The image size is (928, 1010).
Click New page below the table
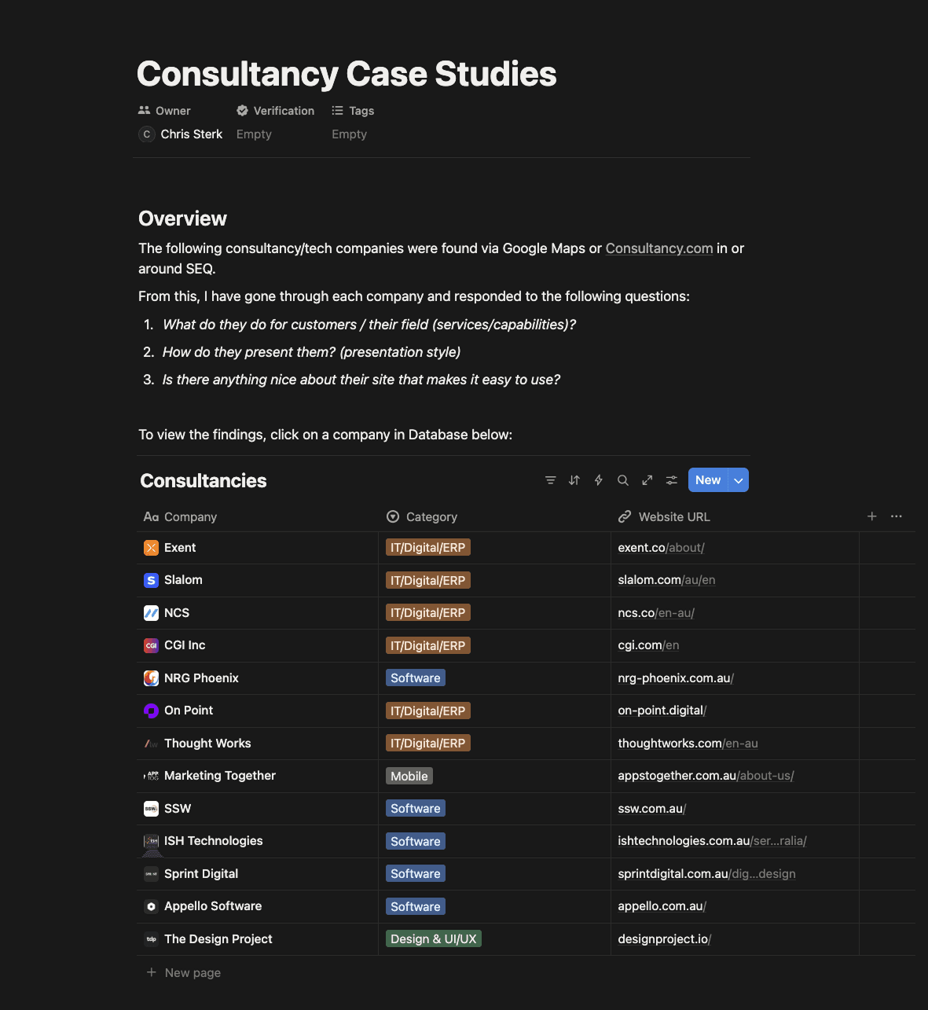(192, 972)
